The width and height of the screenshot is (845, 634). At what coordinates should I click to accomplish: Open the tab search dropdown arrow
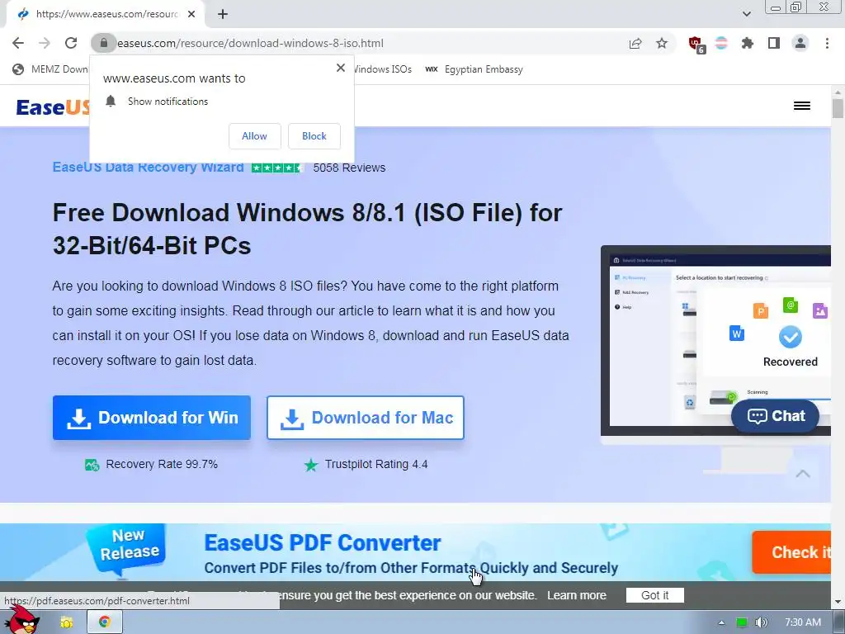point(746,14)
